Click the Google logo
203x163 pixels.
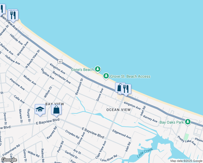[9, 160]
